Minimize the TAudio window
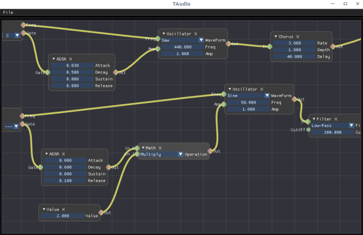This screenshot has width=363, height=235. pos(333,4)
